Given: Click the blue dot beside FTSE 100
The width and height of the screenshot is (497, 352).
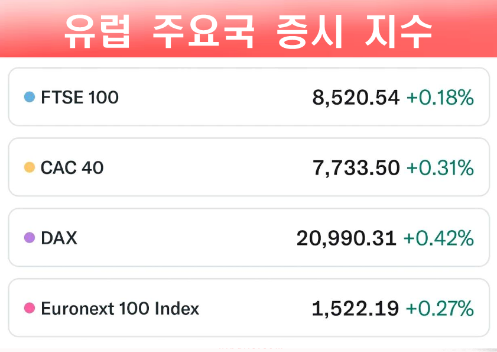Looking at the screenshot, I should pyautogui.click(x=30, y=97).
